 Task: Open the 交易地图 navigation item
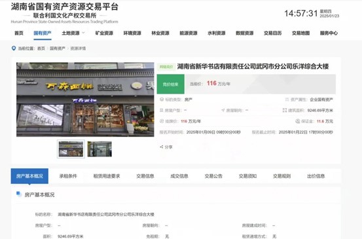coord(301,33)
